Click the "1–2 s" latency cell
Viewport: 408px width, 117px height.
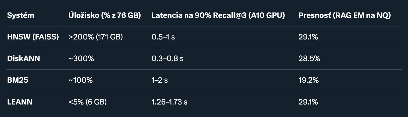coord(160,80)
